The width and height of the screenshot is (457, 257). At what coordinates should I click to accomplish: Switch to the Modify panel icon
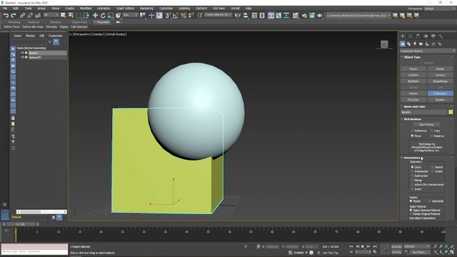[410, 36]
